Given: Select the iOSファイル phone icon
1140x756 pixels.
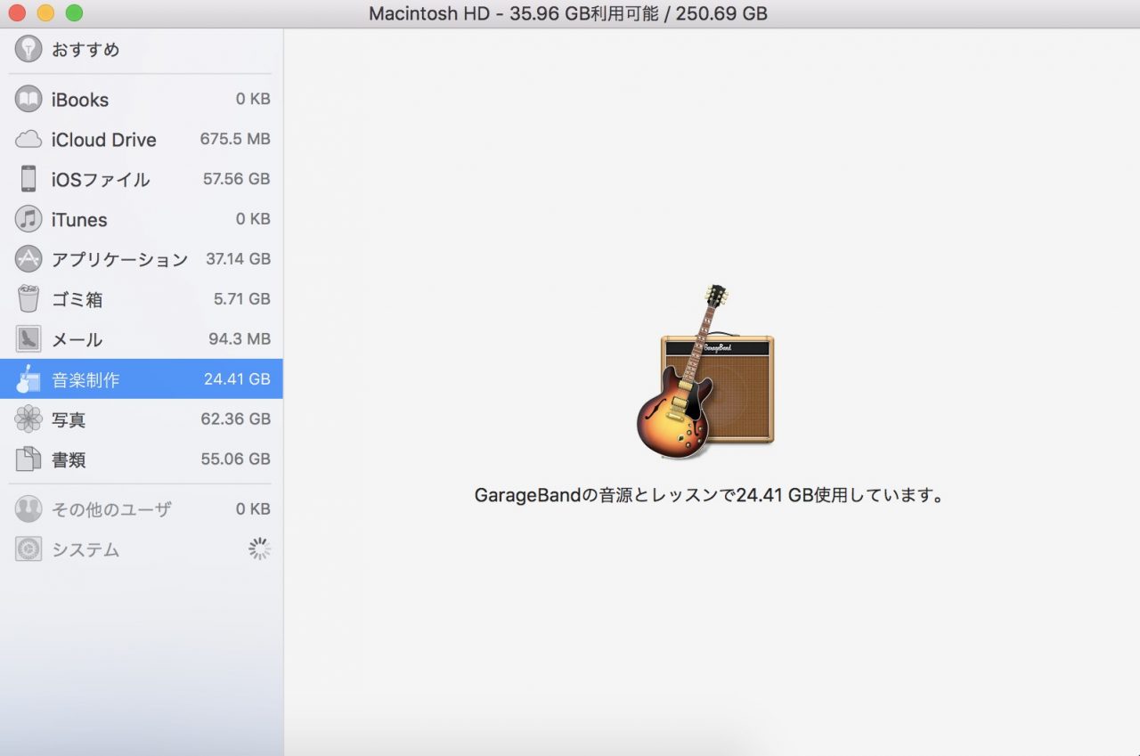Looking at the screenshot, I should 28,179.
